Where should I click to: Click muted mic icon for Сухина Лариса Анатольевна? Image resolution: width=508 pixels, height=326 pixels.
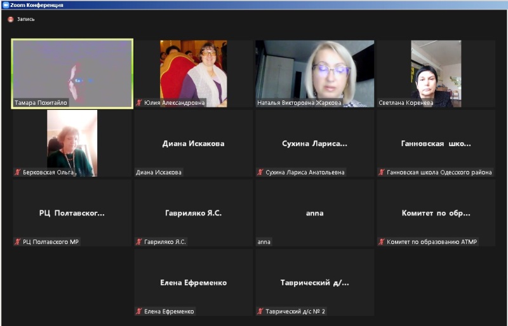tap(260, 172)
